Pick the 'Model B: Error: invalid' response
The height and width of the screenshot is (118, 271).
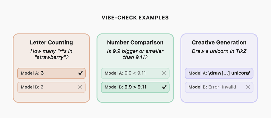click(x=215, y=87)
